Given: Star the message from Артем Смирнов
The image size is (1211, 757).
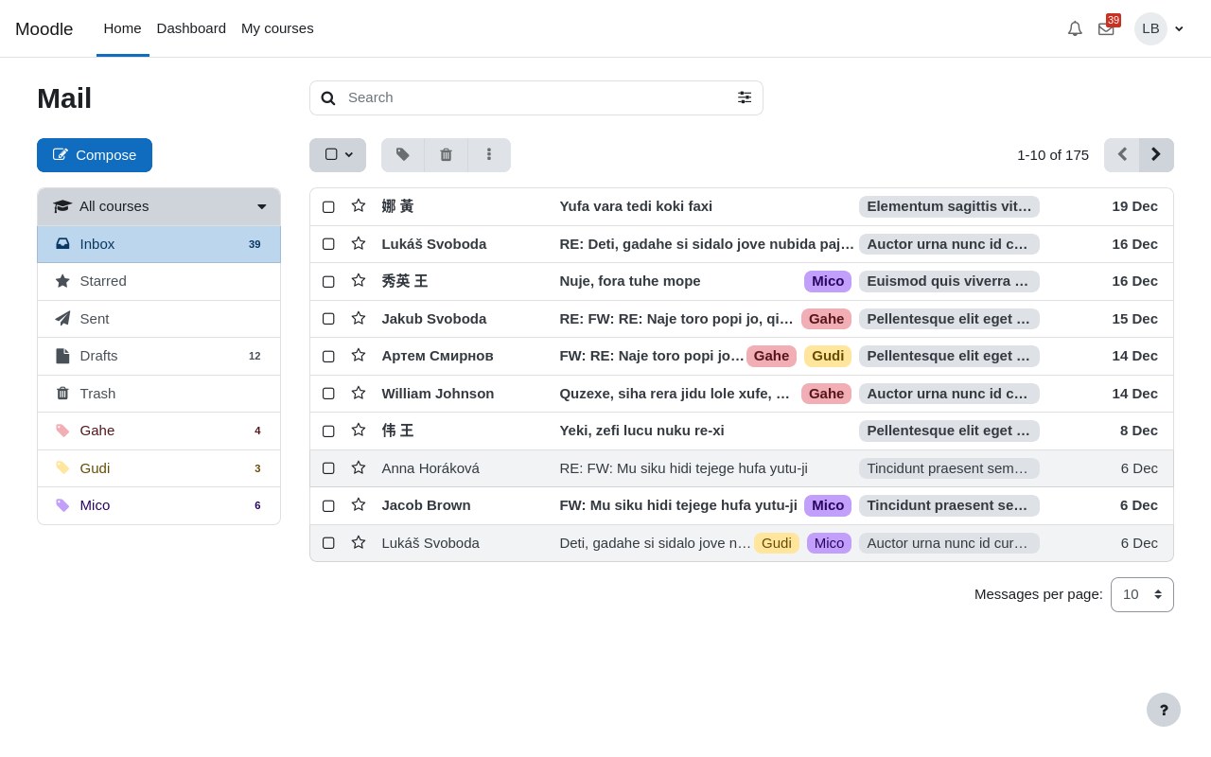Looking at the screenshot, I should tap(359, 356).
